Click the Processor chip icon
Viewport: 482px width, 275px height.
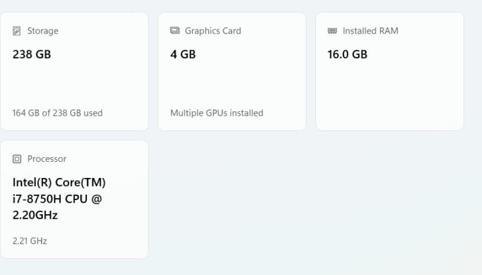click(17, 159)
